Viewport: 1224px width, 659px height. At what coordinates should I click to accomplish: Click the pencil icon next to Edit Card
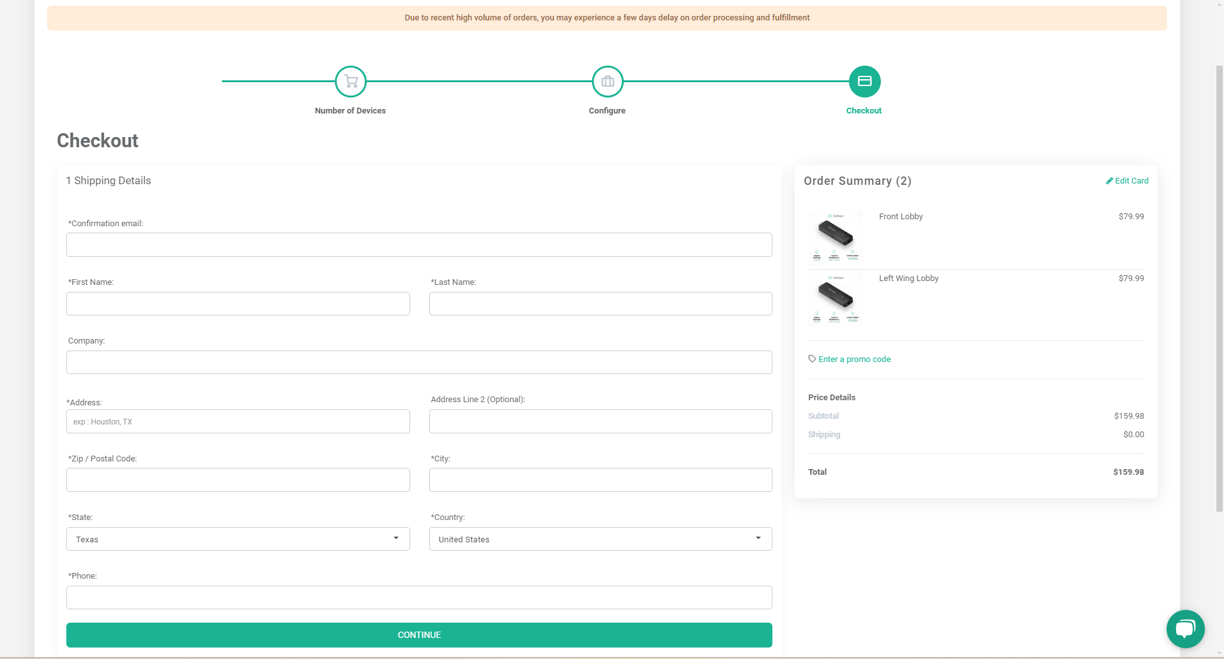(1109, 180)
